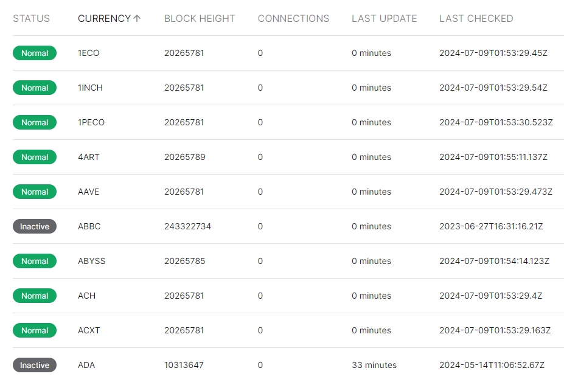Screen dimensions: 564x382
Task: Click the Currency column header label
Action: coord(104,19)
